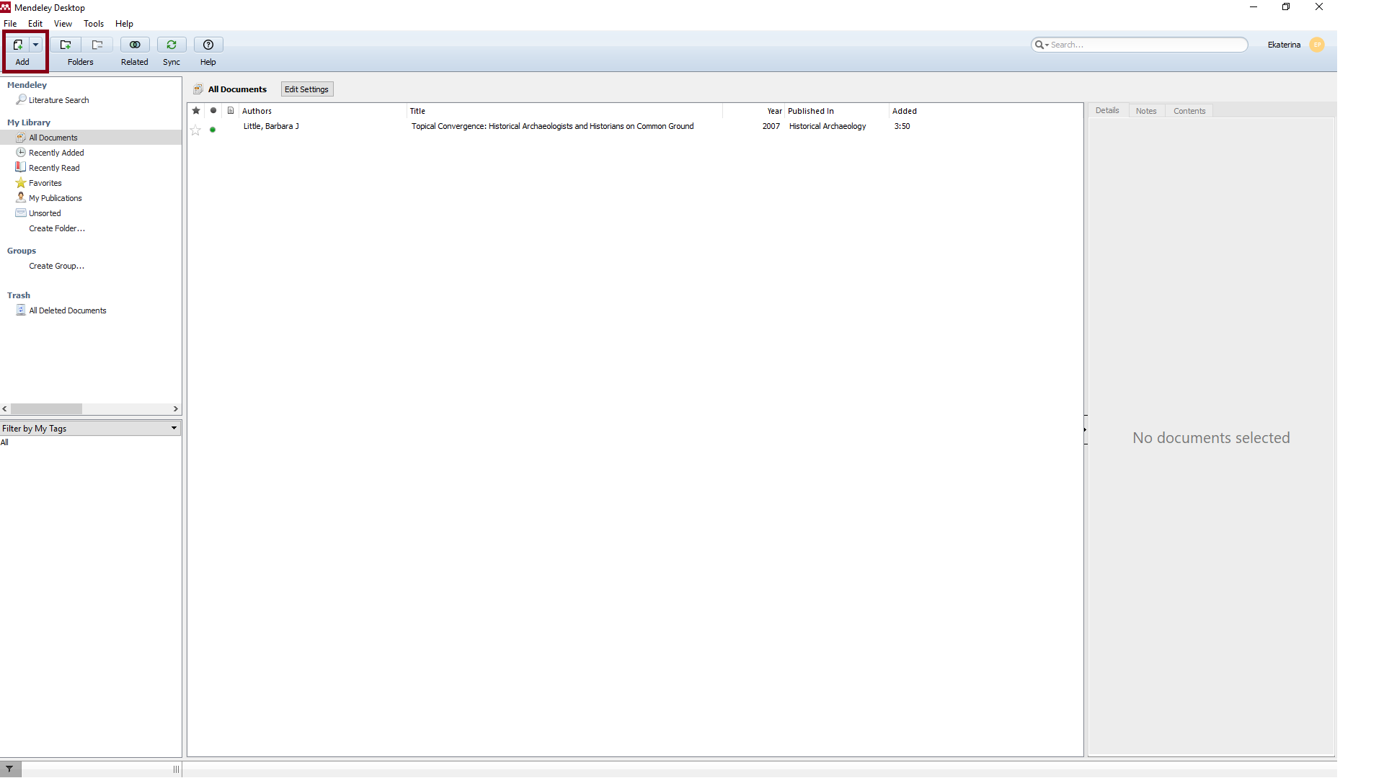This screenshot has height=778, width=1384.
Task: Click the added time 3:50 cell
Action: tap(902, 126)
